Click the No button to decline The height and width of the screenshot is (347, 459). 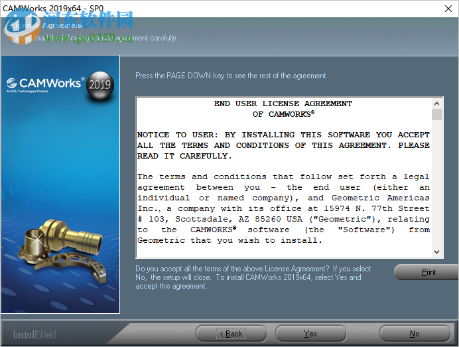(x=415, y=334)
